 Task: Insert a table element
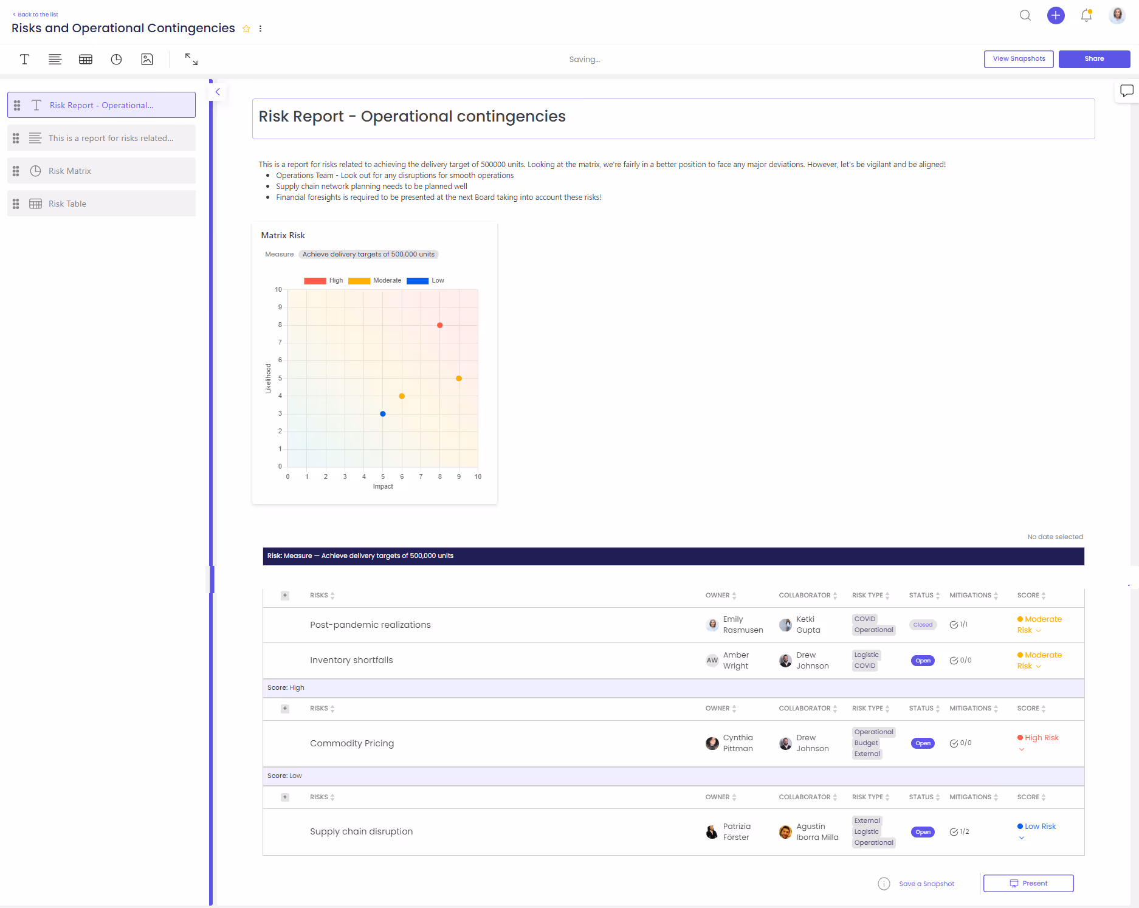coord(85,59)
